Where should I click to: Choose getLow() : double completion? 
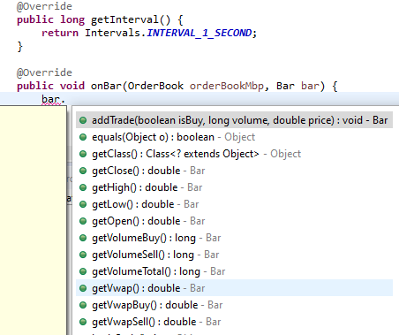234,204
